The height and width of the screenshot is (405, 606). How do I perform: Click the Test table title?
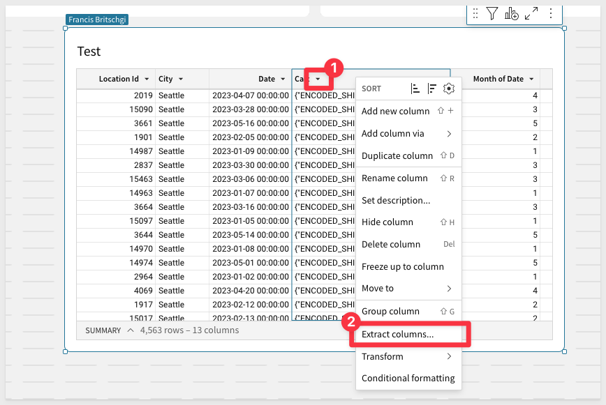pos(89,52)
